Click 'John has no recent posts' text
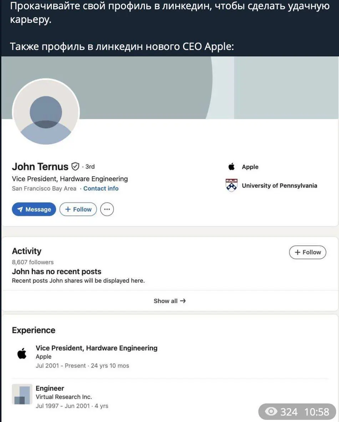 [56, 271]
